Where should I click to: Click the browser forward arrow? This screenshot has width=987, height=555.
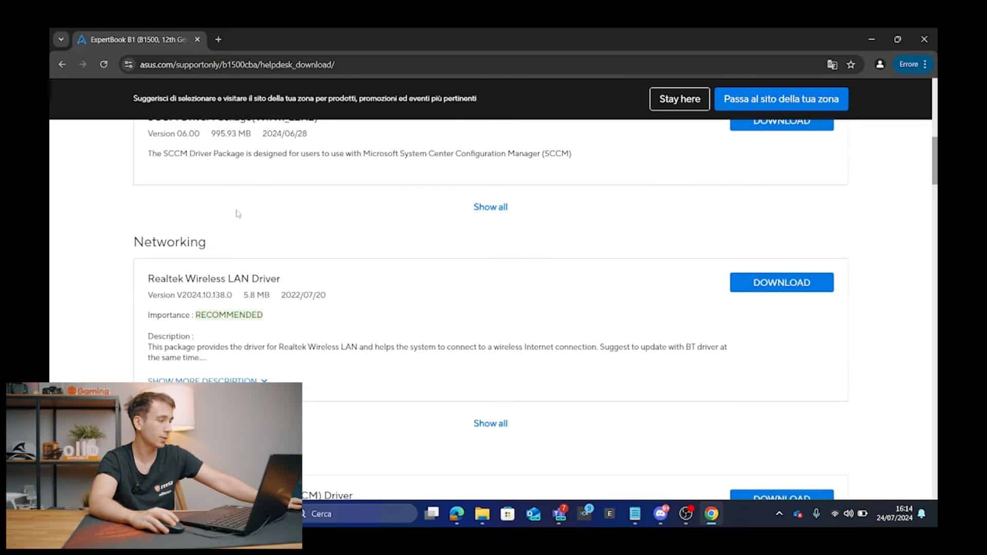[x=83, y=64]
